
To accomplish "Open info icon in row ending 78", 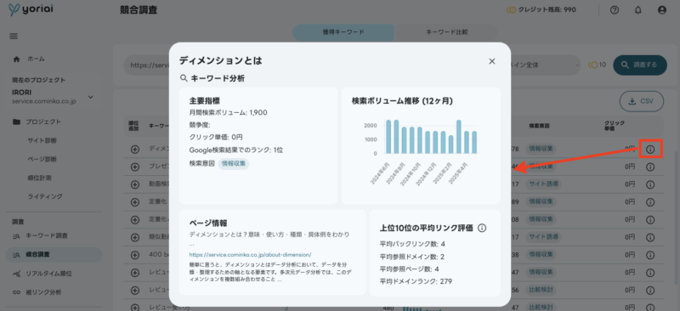I will pos(650,150).
